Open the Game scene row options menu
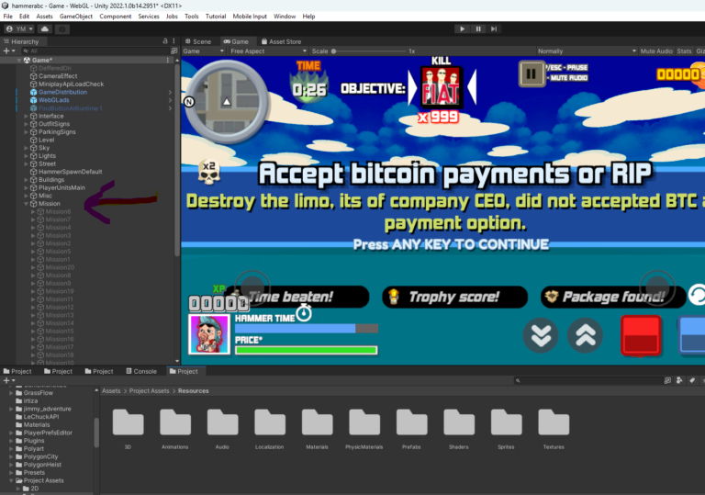 [168, 60]
